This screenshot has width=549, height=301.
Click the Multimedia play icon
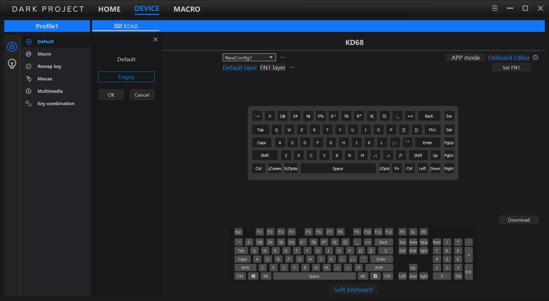coord(29,91)
